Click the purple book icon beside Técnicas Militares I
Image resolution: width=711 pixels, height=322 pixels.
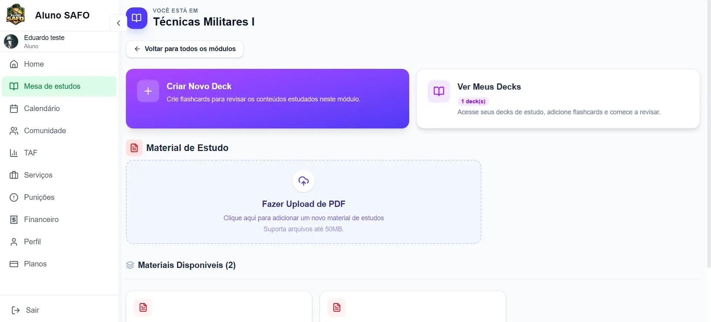pyautogui.click(x=137, y=18)
